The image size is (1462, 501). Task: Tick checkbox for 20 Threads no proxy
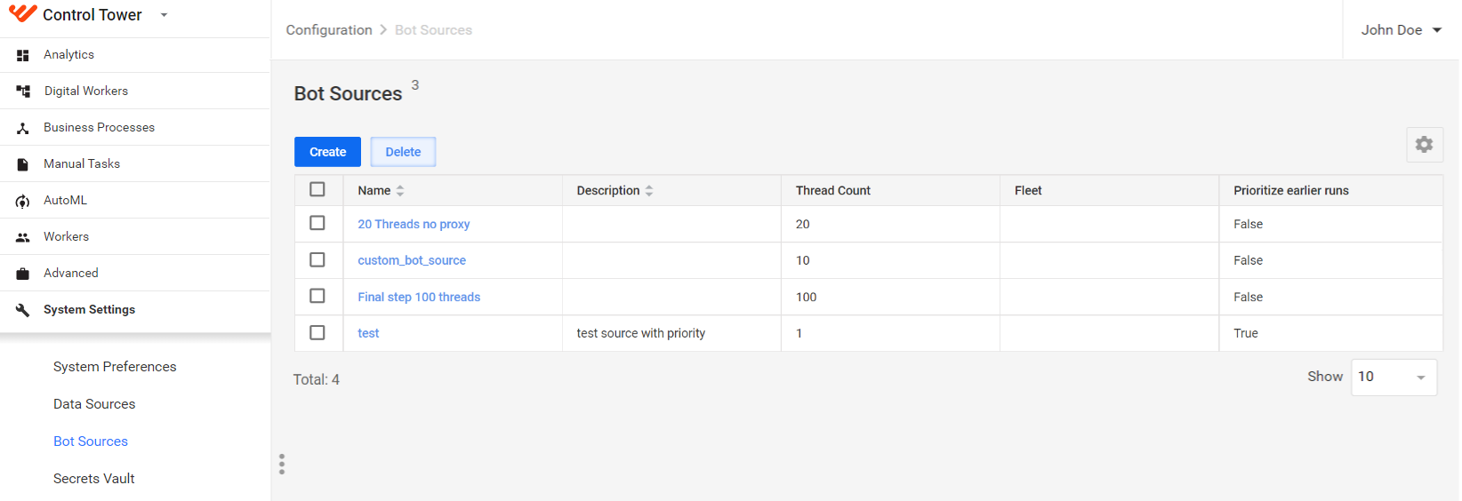317,223
